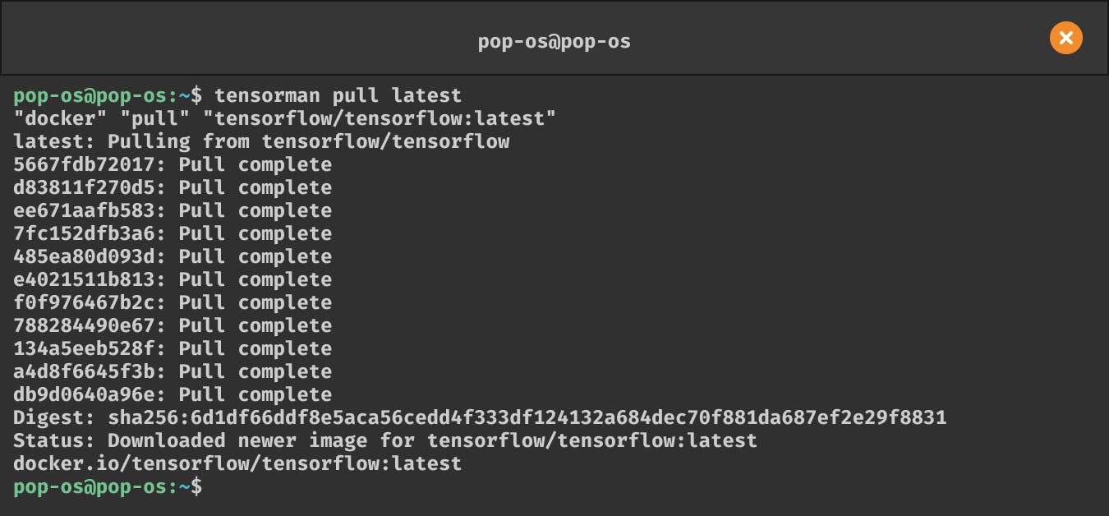The image size is (1109, 516).
Task: Click the 'Status: Downloaded newer image' line
Action: click(385, 440)
